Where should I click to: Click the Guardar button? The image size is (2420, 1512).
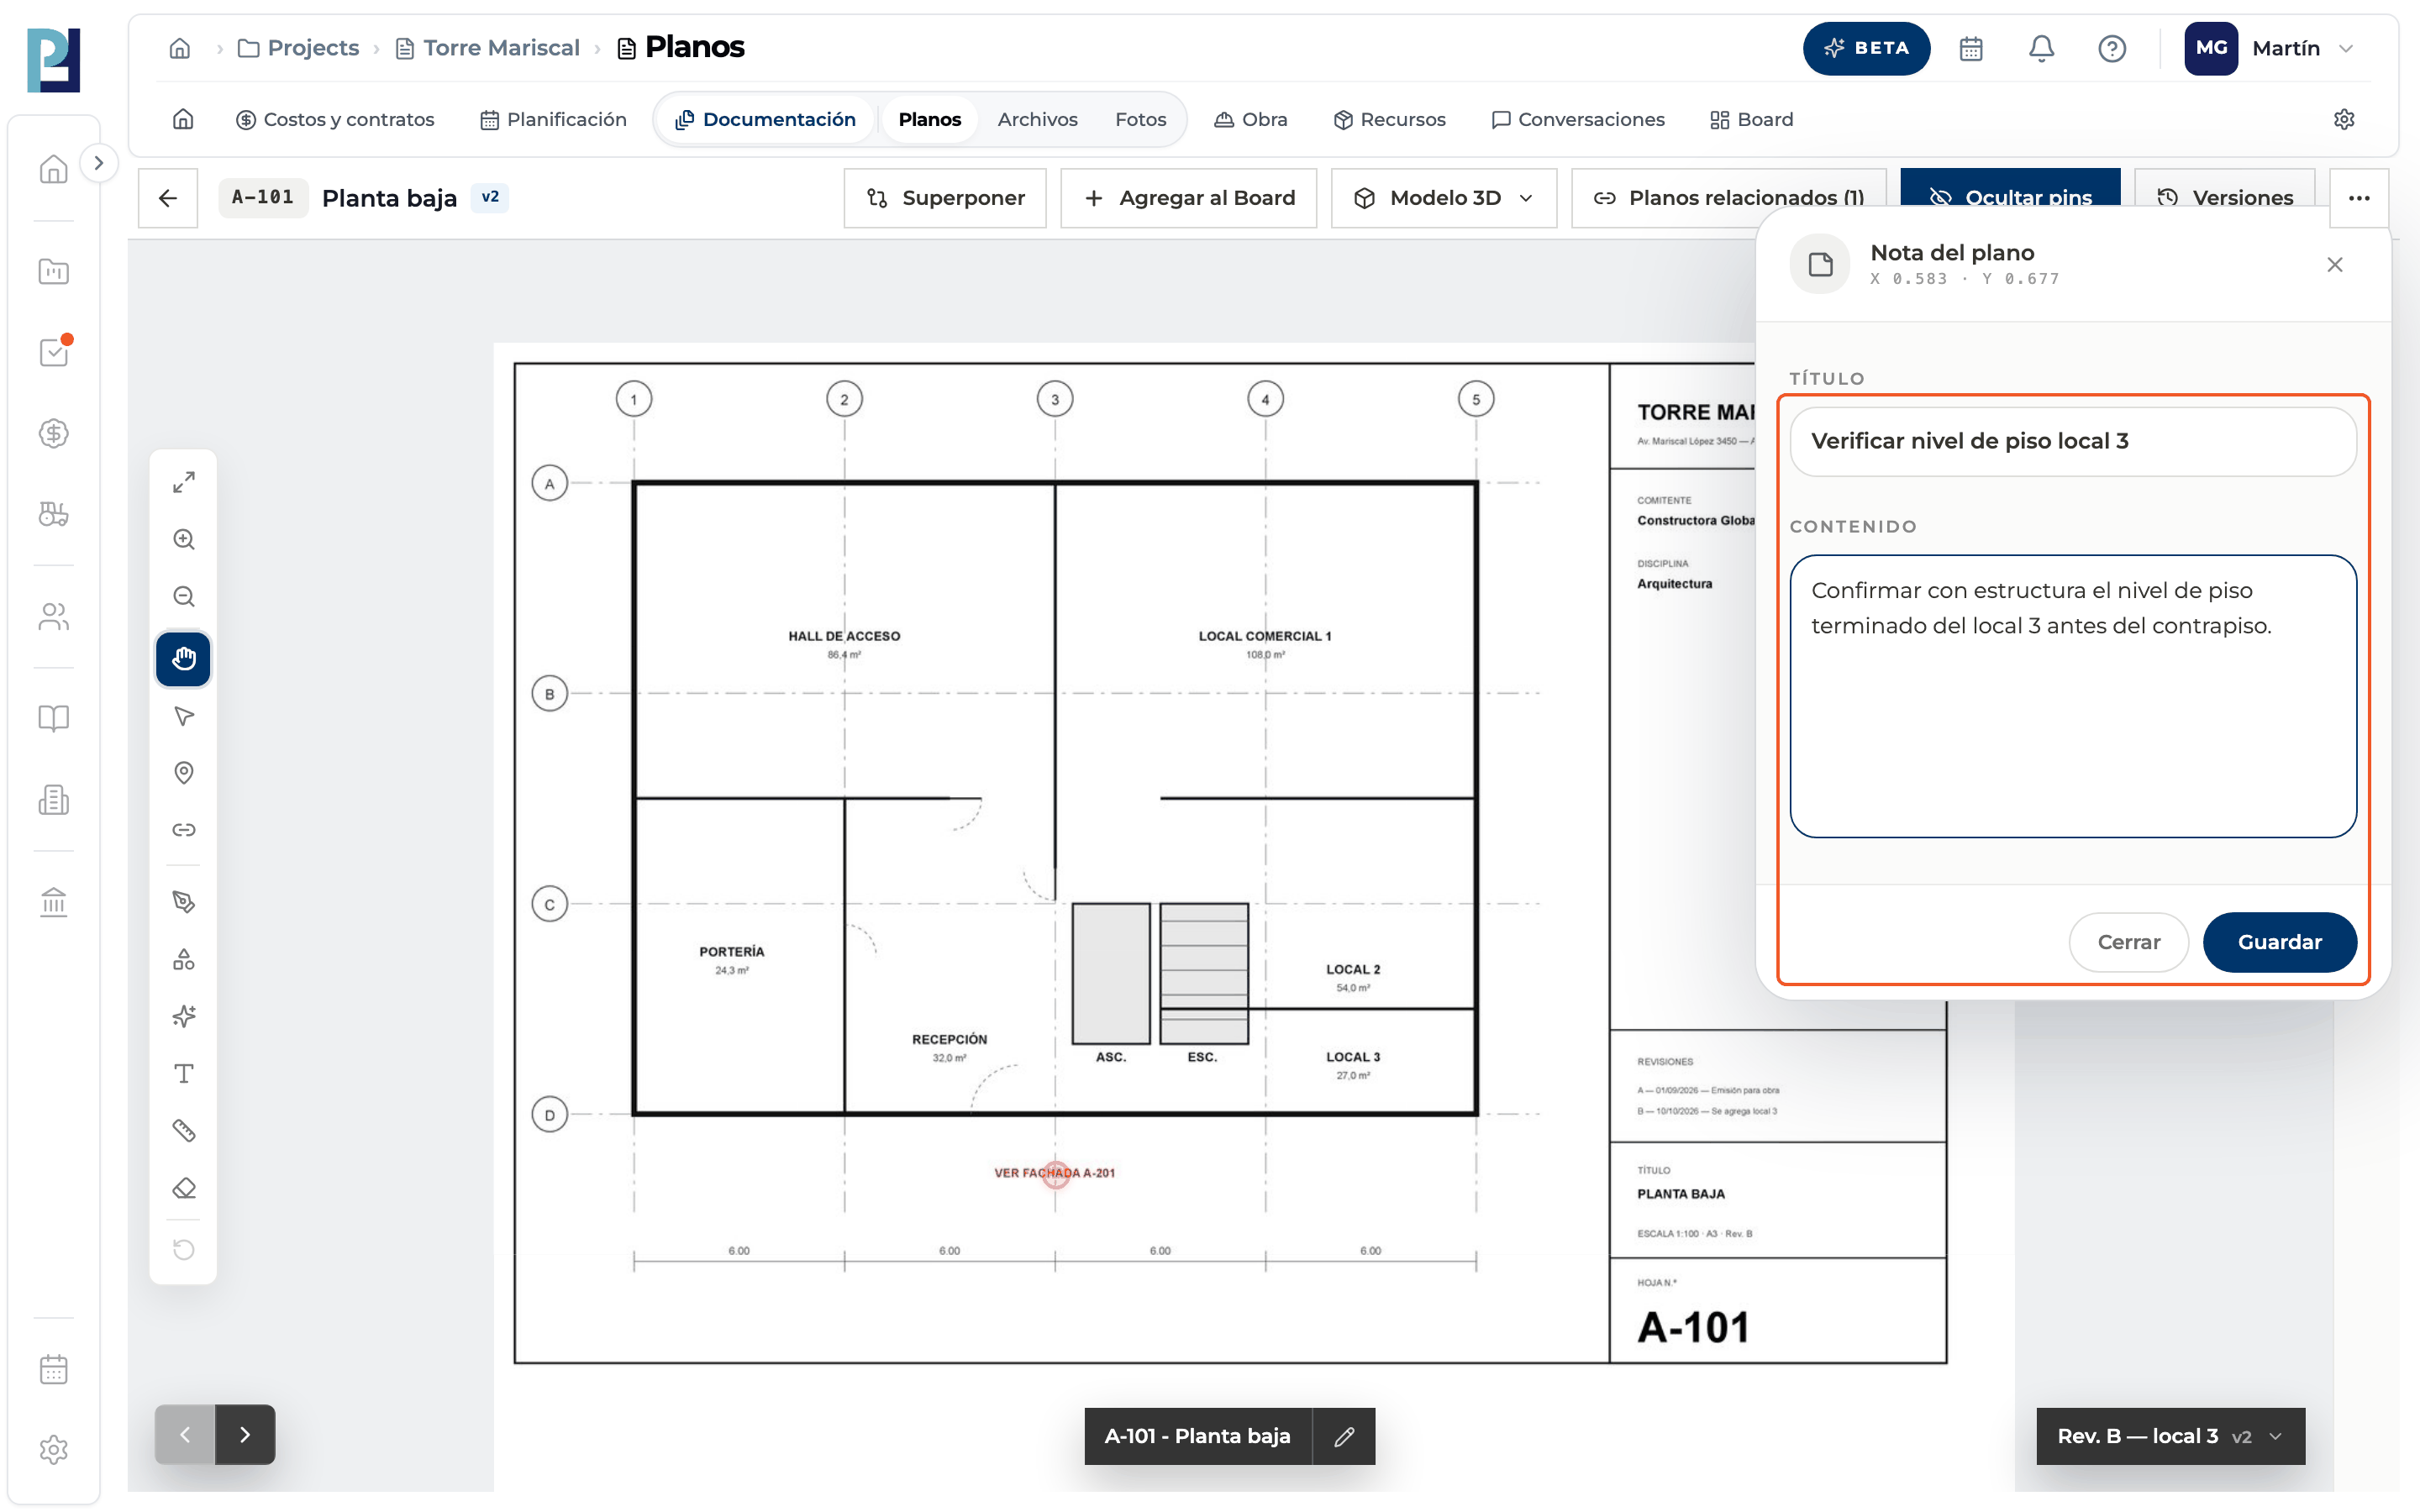(2279, 942)
